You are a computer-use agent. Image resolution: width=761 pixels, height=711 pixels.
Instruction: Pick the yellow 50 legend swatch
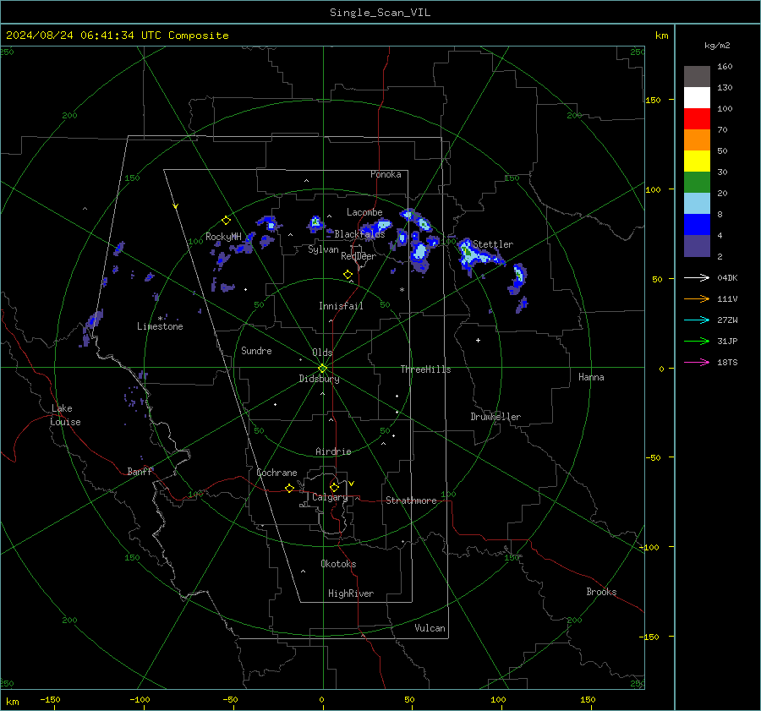pyautogui.click(x=697, y=161)
